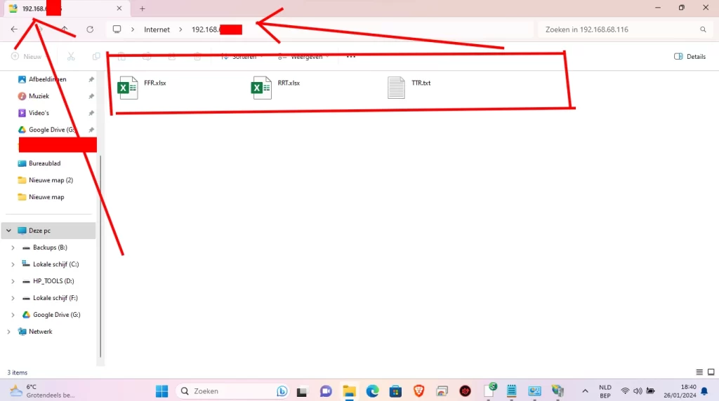This screenshot has width=719, height=401.
Task: Select the RRT.xlsx spreadsheet icon
Action: point(261,88)
